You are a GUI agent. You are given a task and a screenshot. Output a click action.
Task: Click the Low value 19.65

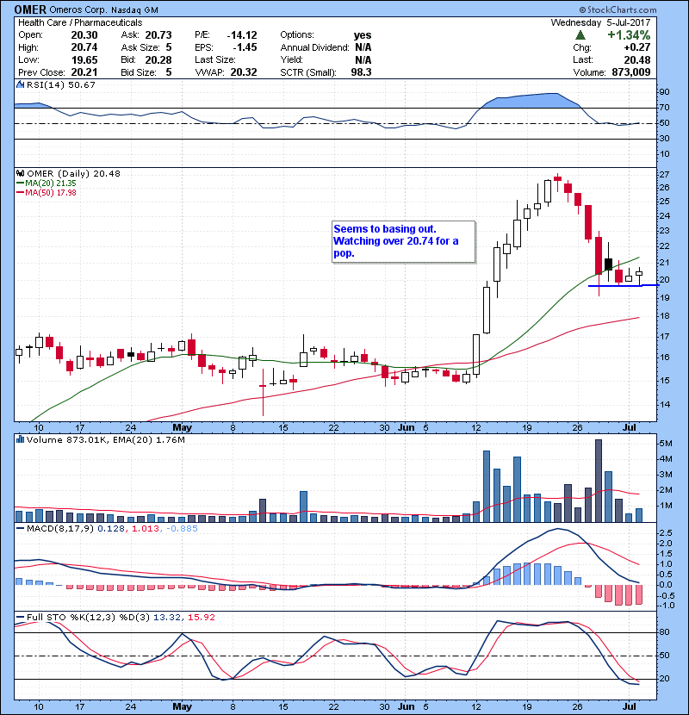[x=84, y=59]
